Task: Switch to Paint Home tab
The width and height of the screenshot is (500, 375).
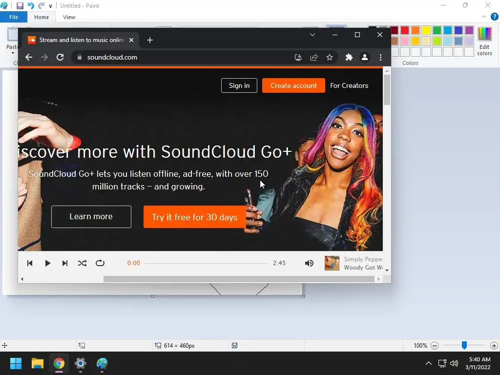Action: pos(42,17)
